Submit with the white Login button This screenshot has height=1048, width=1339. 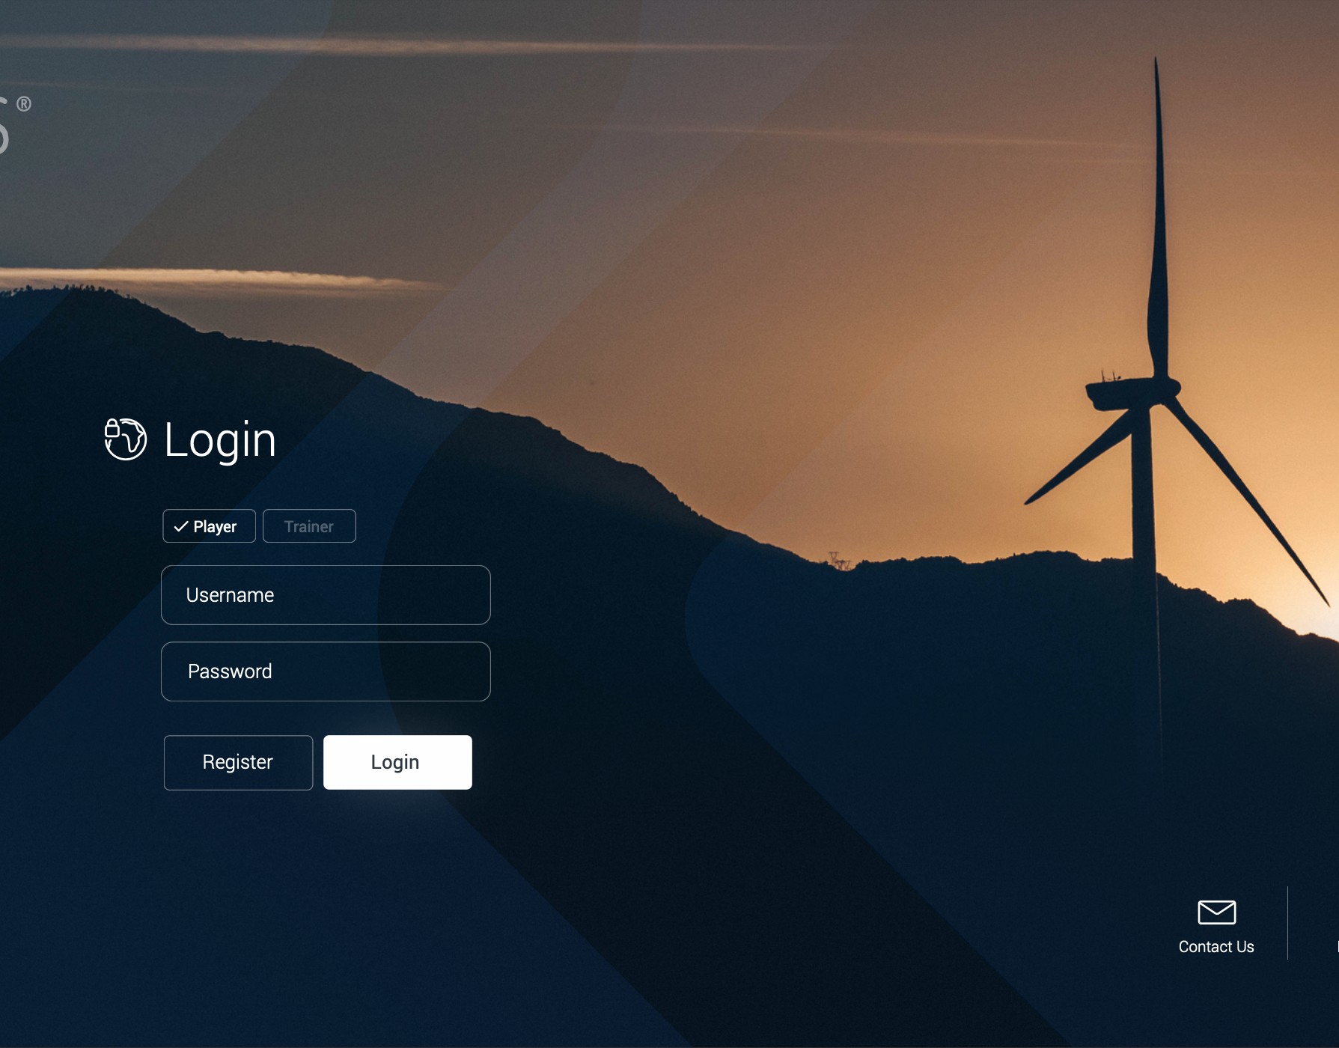tap(397, 762)
